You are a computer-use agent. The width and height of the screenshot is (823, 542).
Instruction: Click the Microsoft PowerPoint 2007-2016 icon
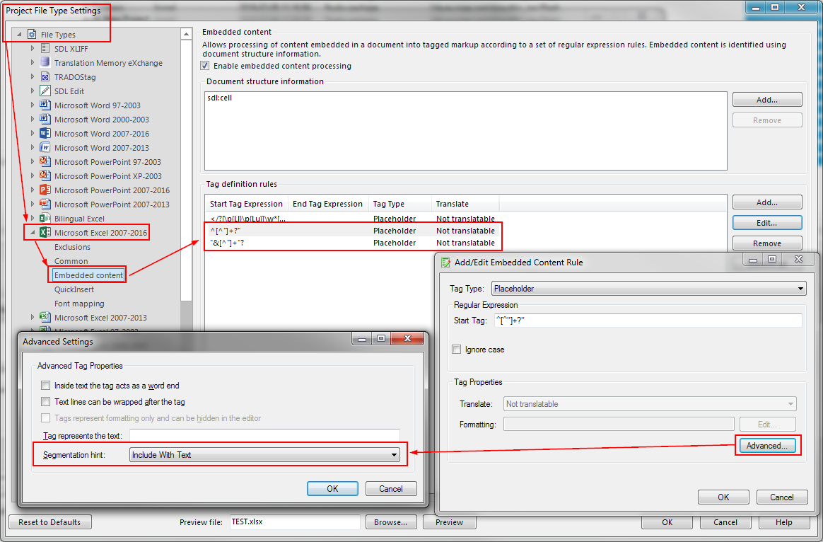click(x=45, y=190)
